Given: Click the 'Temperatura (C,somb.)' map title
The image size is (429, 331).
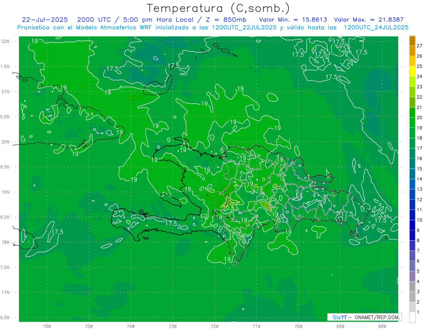Looking at the screenshot, I should (218, 8).
